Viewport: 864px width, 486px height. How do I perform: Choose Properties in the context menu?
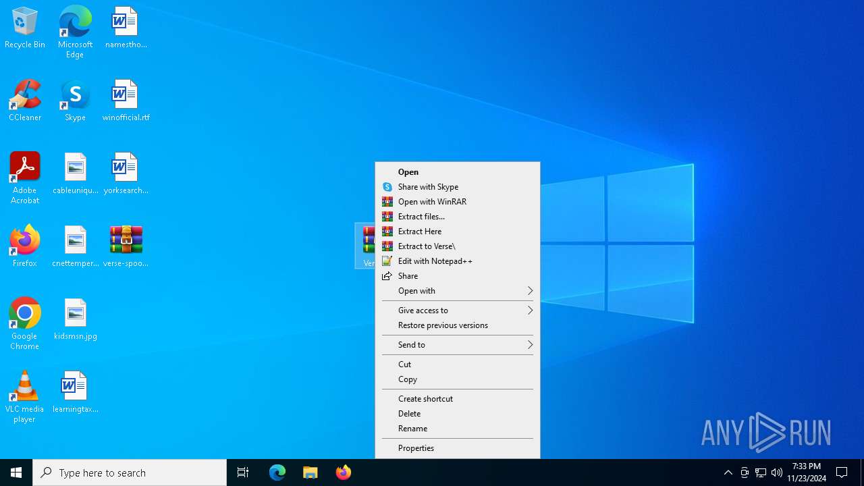[458, 448]
